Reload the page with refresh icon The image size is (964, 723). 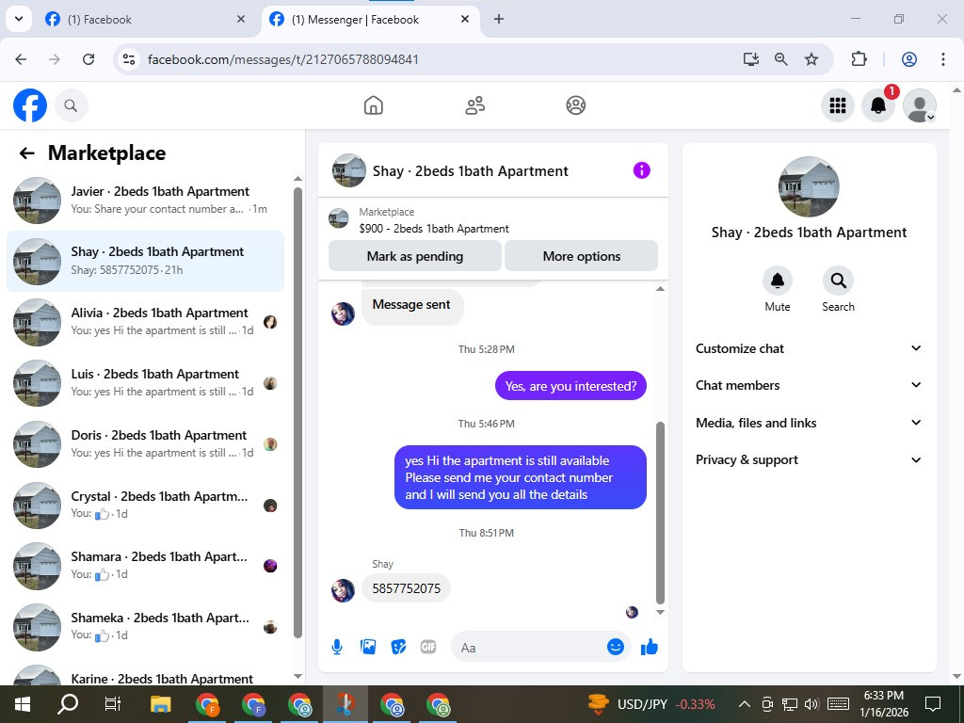tap(88, 59)
